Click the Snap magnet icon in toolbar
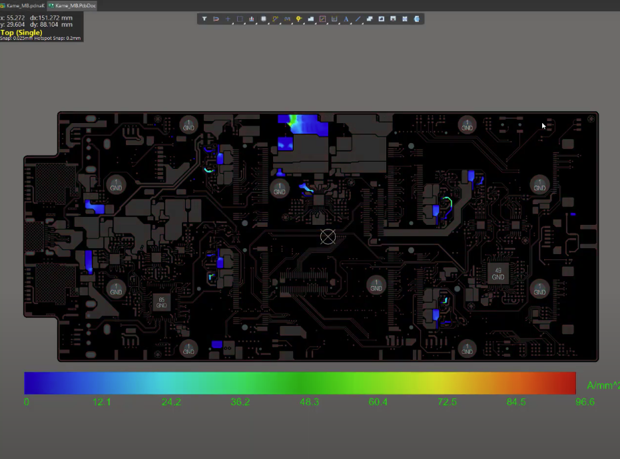 (x=216, y=19)
